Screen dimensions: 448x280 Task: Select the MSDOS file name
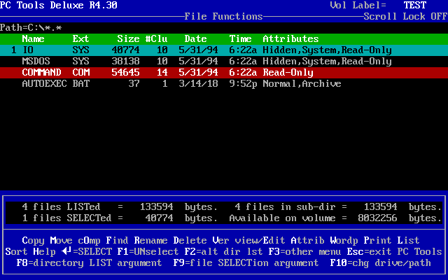(x=36, y=61)
